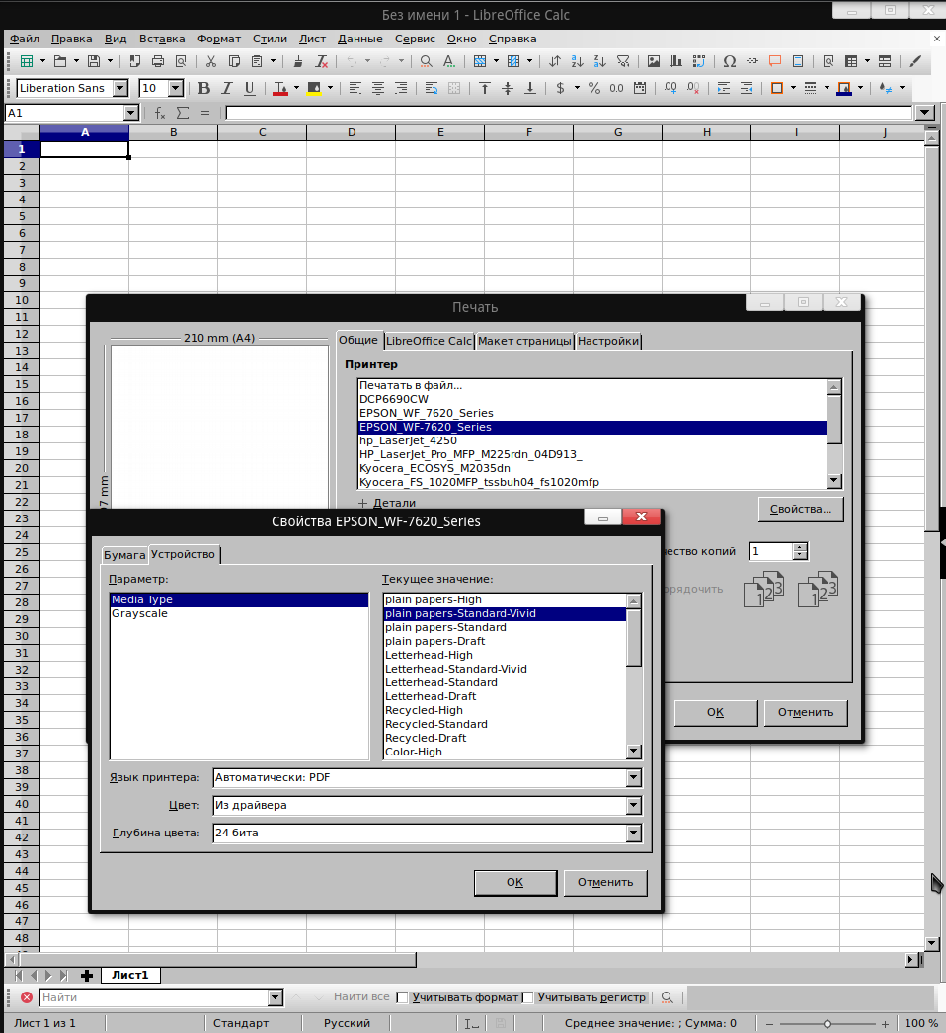Click the Лист1 sheet tab

(x=129, y=975)
